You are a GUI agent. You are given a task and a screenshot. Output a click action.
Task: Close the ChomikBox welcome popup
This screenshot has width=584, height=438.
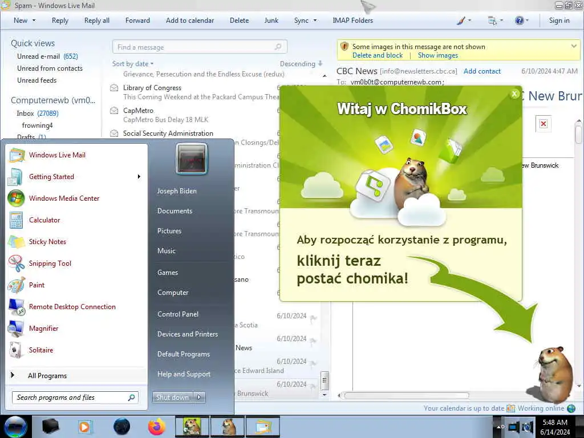514,94
